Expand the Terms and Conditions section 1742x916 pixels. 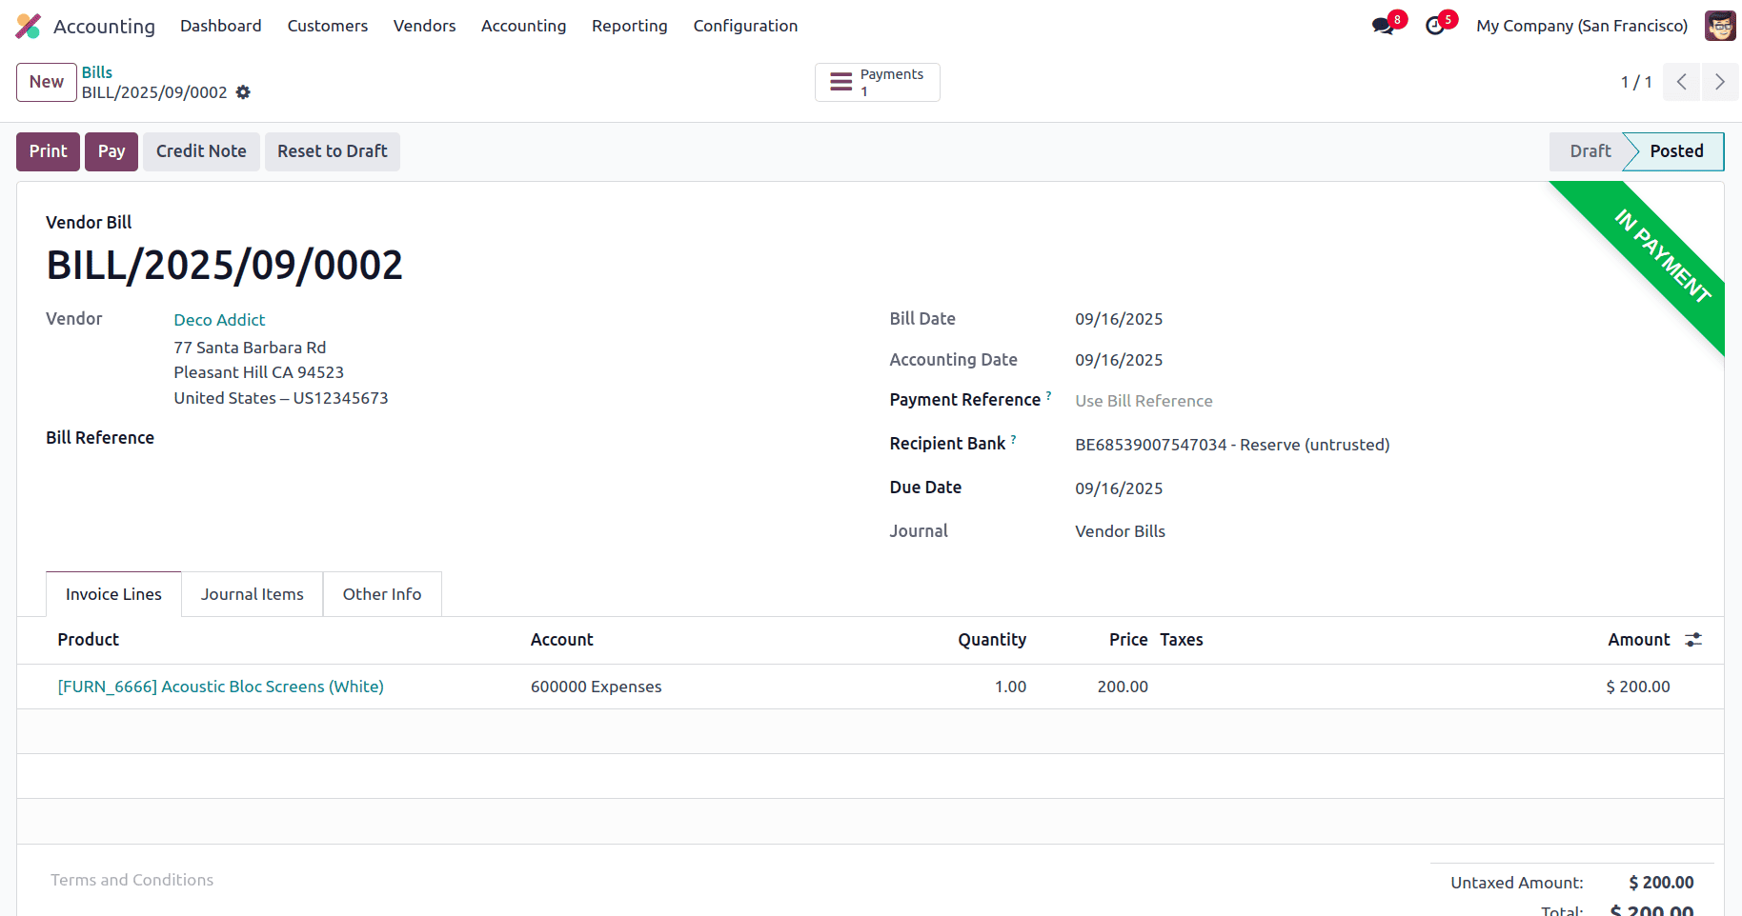pyautogui.click(x=132, y=879)
